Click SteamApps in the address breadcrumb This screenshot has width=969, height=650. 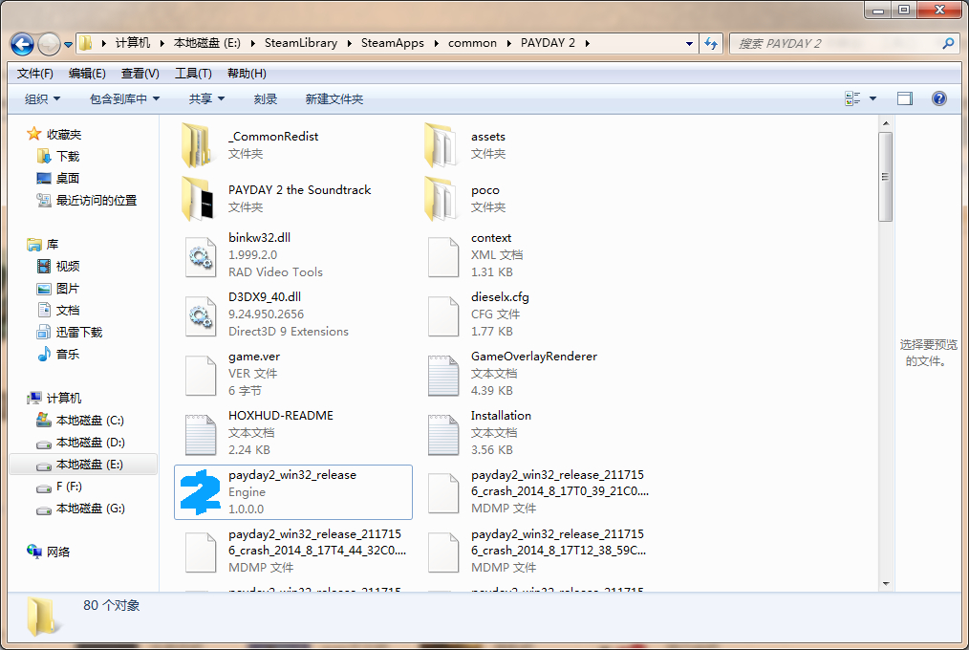pyautogui.click(x=393, y=43)
